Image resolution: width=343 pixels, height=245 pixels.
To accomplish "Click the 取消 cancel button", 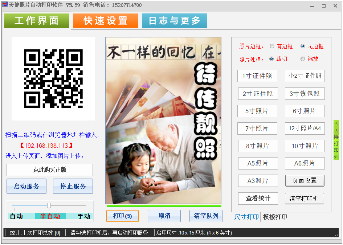I will [x=164, y=216].
